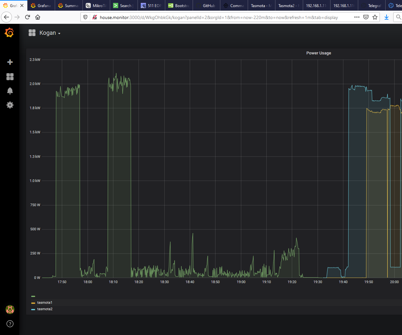
Task: Open Alerting via the bell icon
Action: (x=10, y=91)
